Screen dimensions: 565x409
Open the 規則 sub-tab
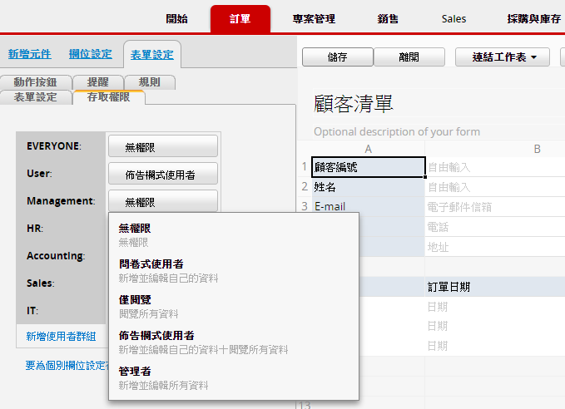click(149, 82)
